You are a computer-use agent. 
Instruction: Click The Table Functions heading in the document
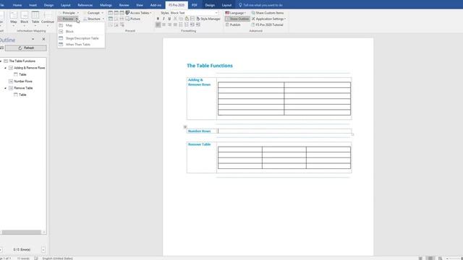(x=210, y=66)
